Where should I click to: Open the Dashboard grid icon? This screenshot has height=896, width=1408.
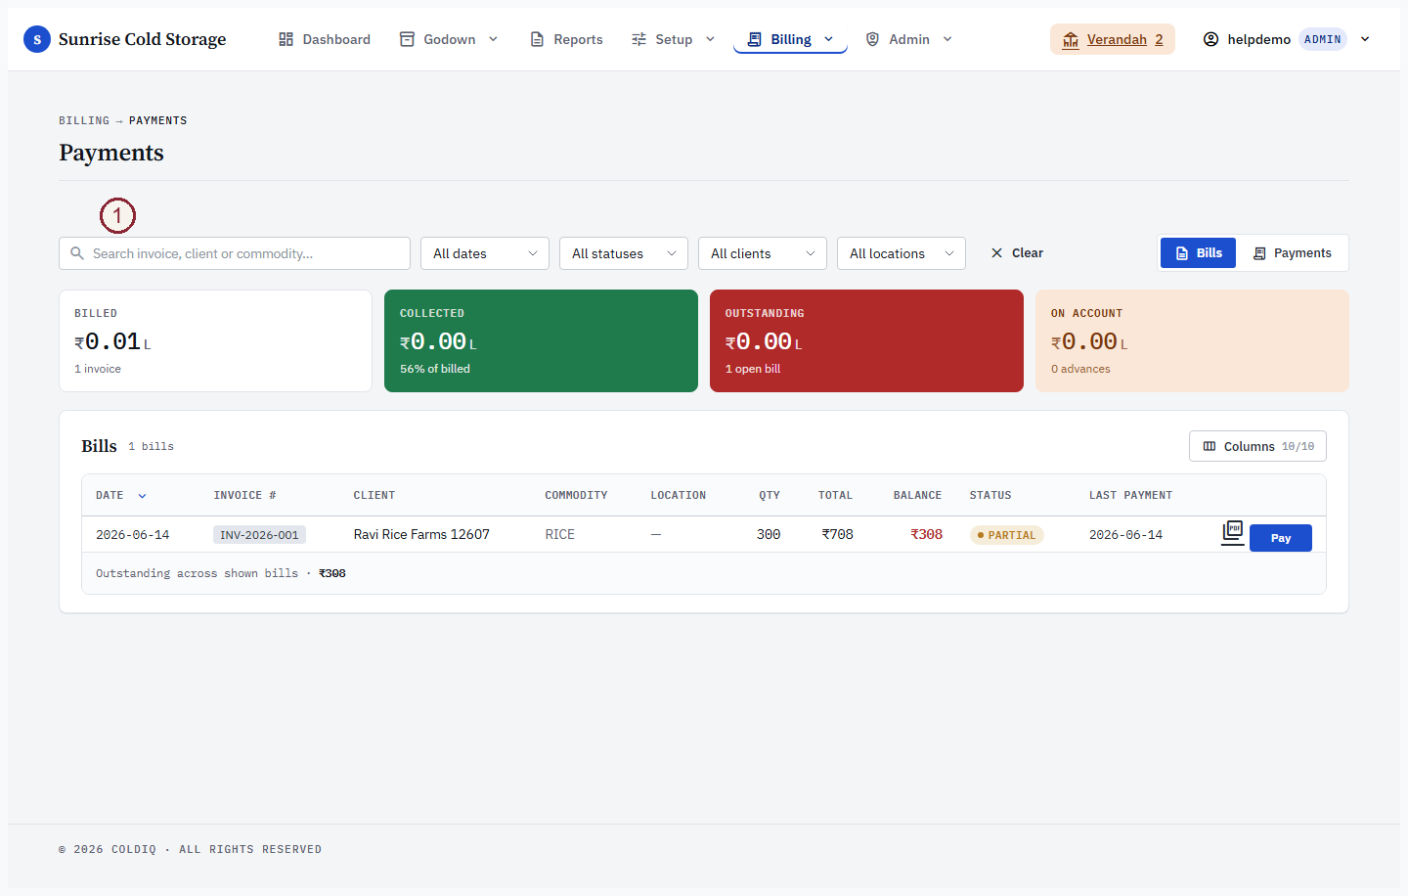tap(286, 39)
